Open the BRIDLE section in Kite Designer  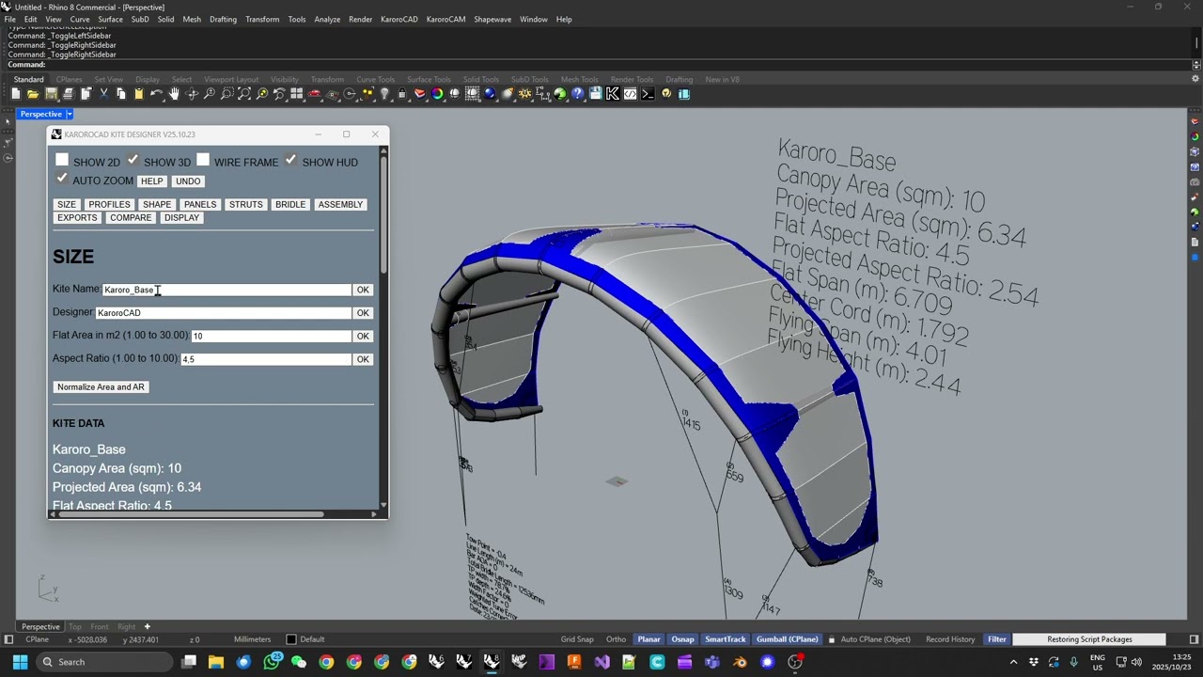point(290,204)
